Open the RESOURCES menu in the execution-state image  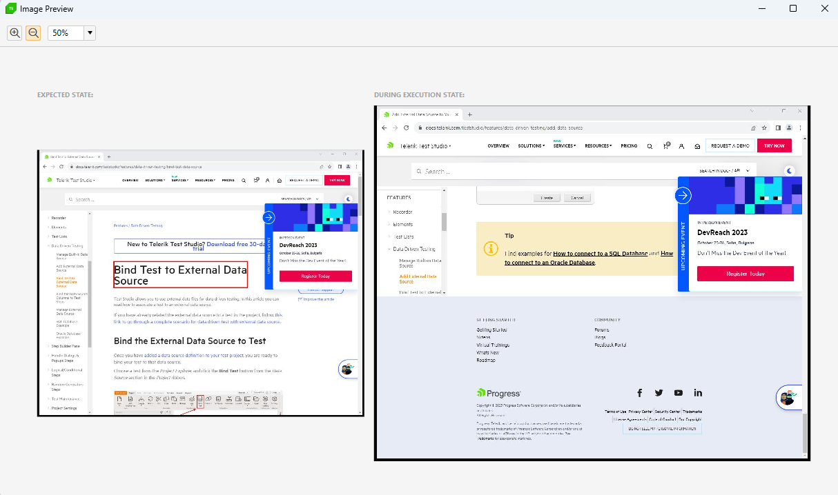coord(598,146)
